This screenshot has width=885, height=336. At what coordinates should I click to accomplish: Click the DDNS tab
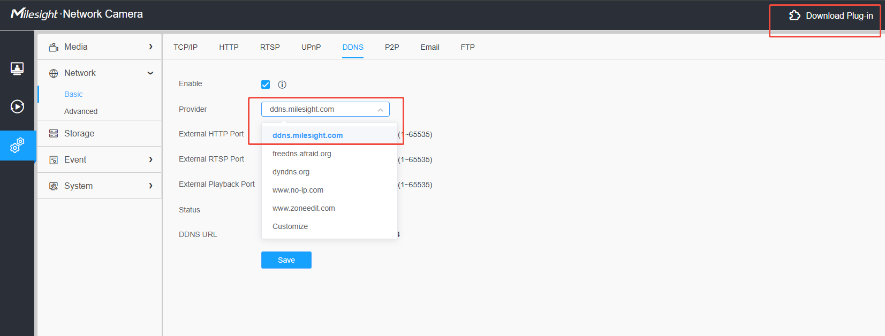353,47
